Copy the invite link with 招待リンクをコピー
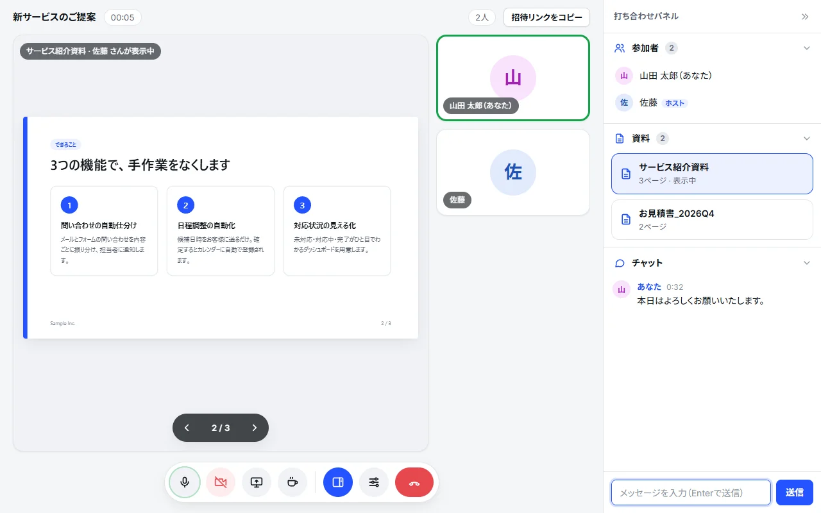Screen dimensions: 821x513 [546, 17]
